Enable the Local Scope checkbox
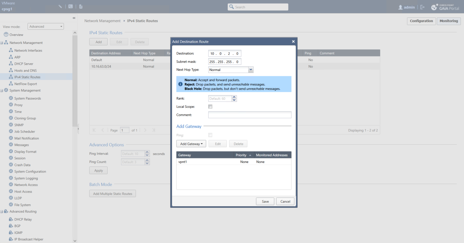The width and height of the screenshot is (464, 243). [210, 106]
